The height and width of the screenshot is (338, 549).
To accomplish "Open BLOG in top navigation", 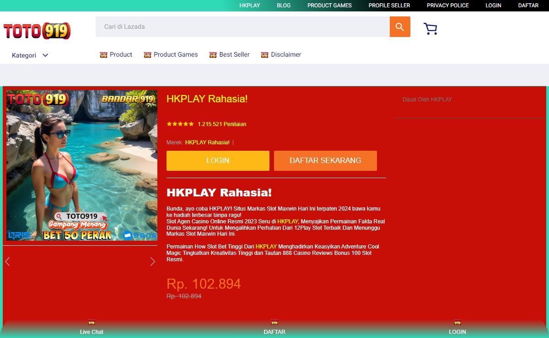I will click(284, 5).
